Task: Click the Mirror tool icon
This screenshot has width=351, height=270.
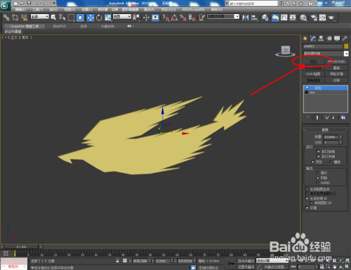Action: pyautogui.click(x=246, y=18)
